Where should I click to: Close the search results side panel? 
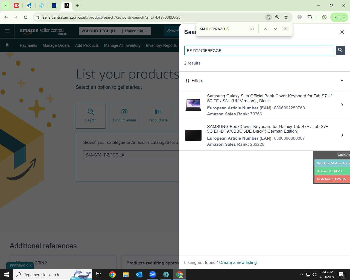[342, 32]
